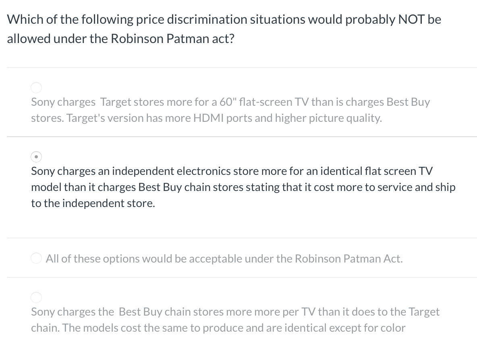The image size is (477, 361).
Task: Choose the answer about Target's version having more HDMI ports
Action: coord(230,110)
